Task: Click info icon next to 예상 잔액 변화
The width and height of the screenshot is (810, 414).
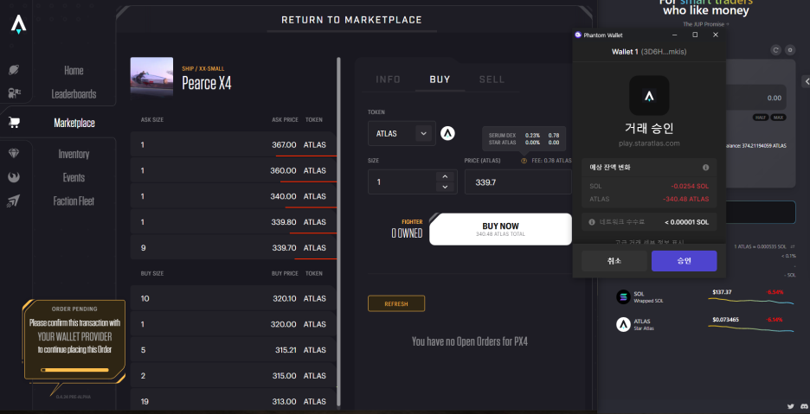Action: point(705,168)
